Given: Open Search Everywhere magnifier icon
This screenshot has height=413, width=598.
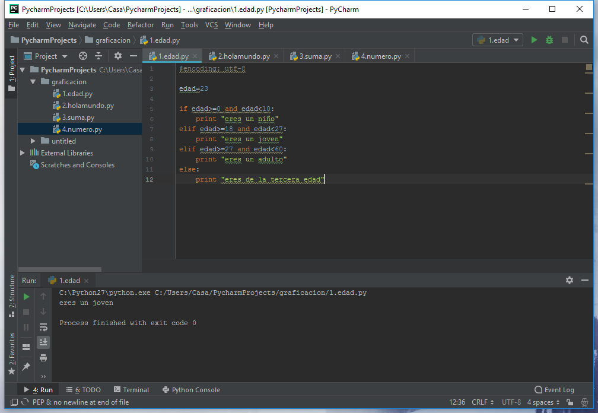Looking at the screenshot, I should (x=584, y=40).
